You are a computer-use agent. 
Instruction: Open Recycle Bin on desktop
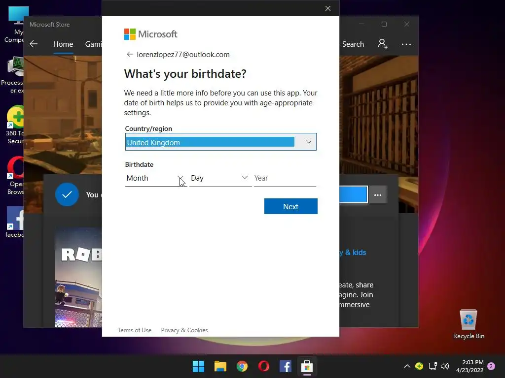click(x=469, y=324)
